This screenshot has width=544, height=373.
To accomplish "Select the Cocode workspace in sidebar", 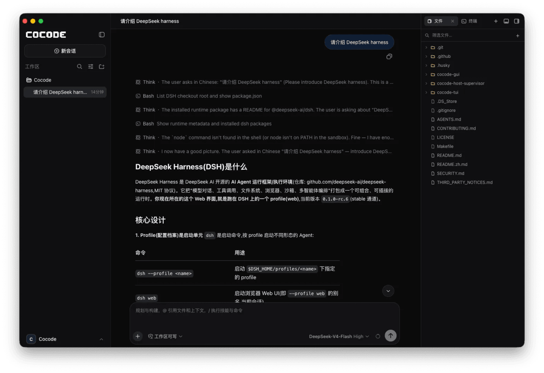I will [65, 80].
